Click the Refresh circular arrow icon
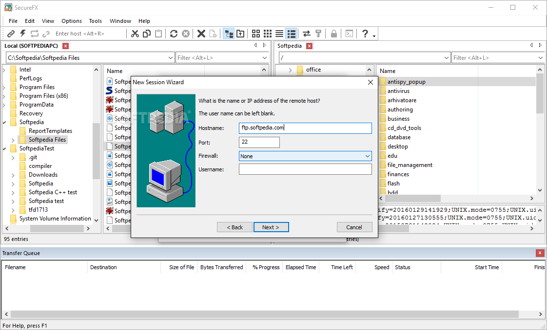 [174, 34]
